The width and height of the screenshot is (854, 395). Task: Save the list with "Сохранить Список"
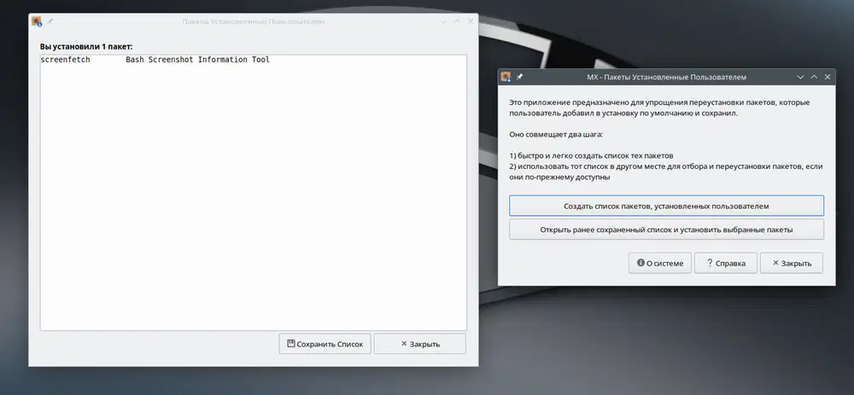pos(325,344)
